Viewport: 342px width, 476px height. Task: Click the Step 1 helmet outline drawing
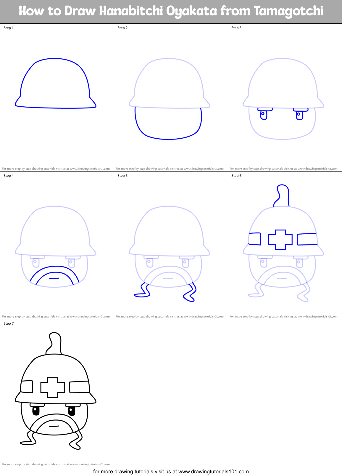coord(56,83)
